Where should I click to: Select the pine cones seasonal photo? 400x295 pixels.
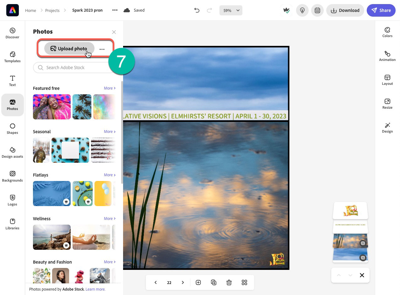tap(70, 150)
